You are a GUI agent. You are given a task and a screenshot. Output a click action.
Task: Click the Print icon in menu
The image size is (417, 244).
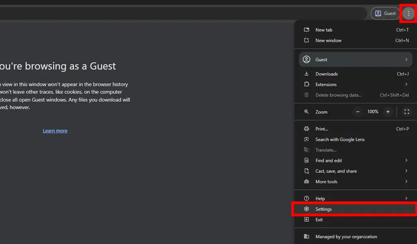(307, 129)
